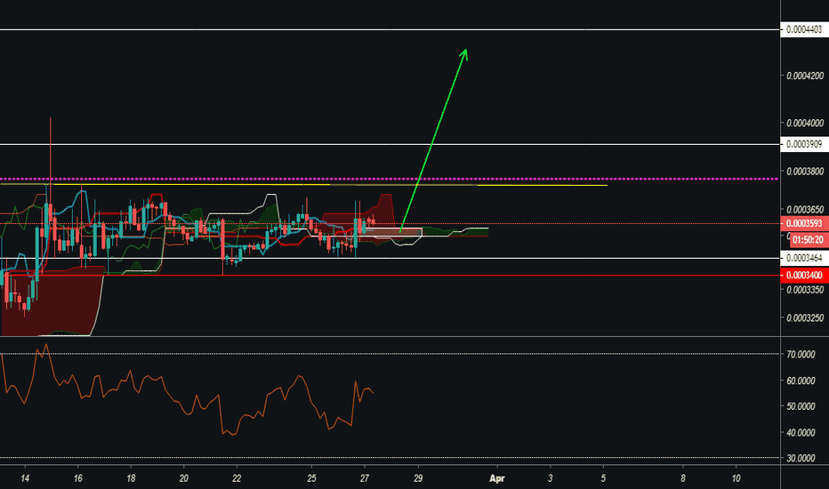829x489 pixels.
Task: Click the date label 5 on time axis
Action: pos(603,478)
